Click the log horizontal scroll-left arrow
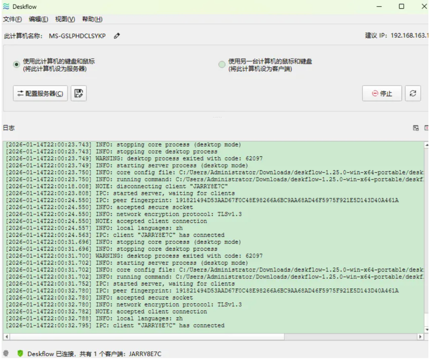This screenshot has width=430, height=360. click(x=6, y=337)
